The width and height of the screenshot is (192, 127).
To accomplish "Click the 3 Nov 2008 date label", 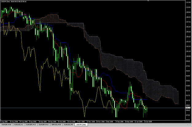I will click(81, 122).
